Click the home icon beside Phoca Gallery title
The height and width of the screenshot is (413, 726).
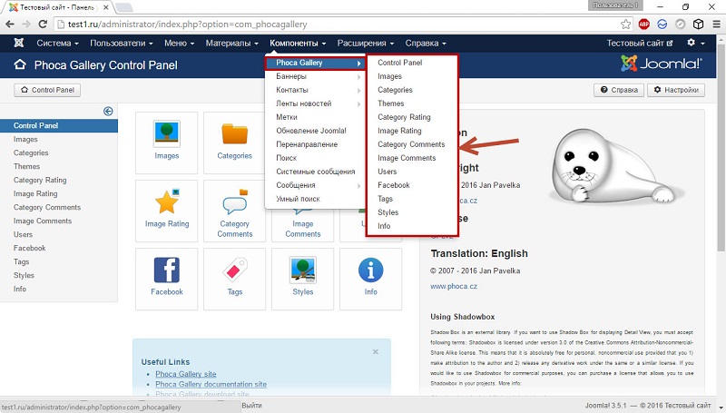[20, 64]
